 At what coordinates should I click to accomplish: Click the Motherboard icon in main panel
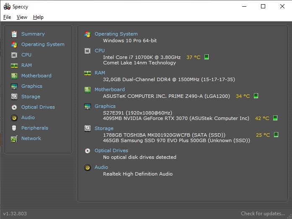(x=88, y=90)
